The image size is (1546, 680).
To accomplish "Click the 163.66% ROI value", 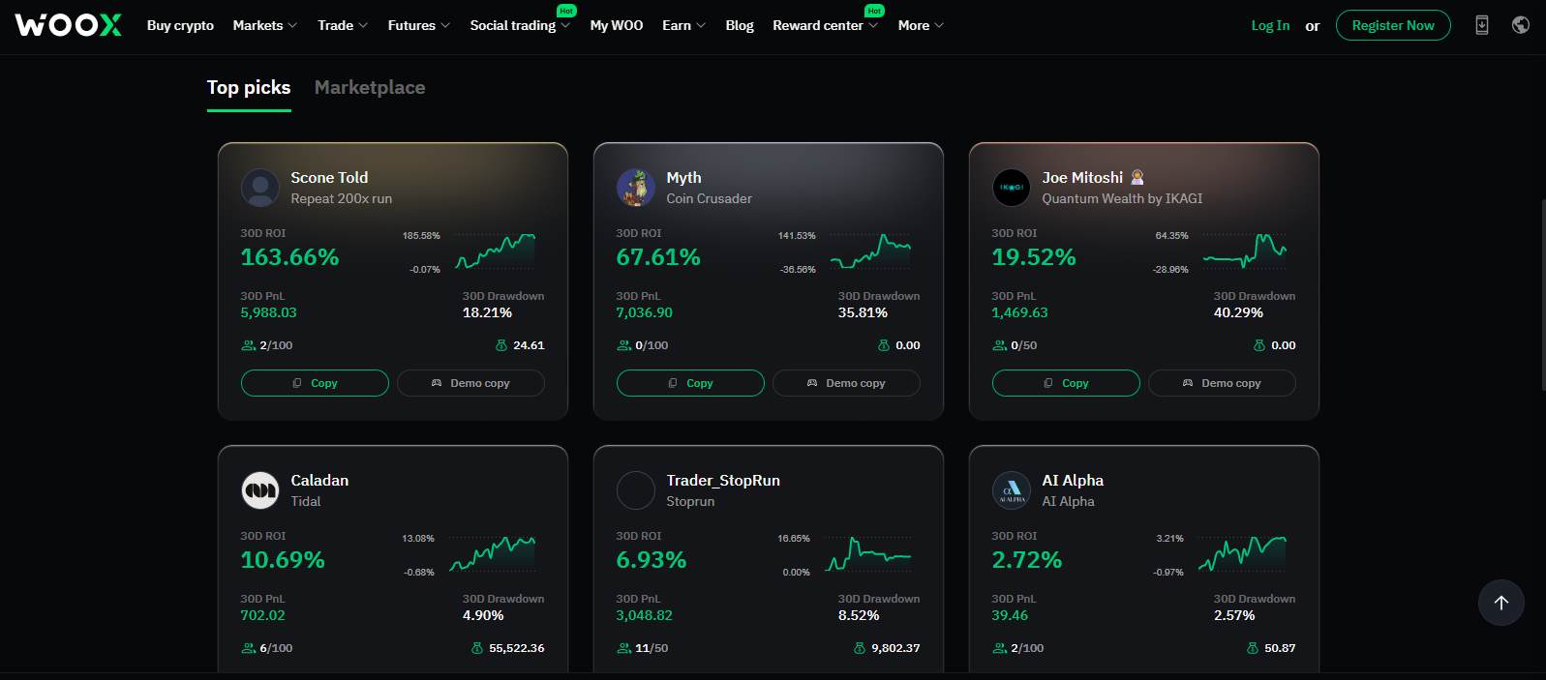I will 289,257.
